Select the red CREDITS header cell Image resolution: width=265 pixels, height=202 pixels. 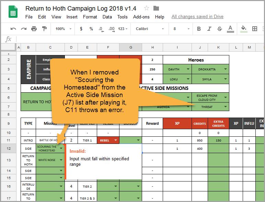pos(200,123)
